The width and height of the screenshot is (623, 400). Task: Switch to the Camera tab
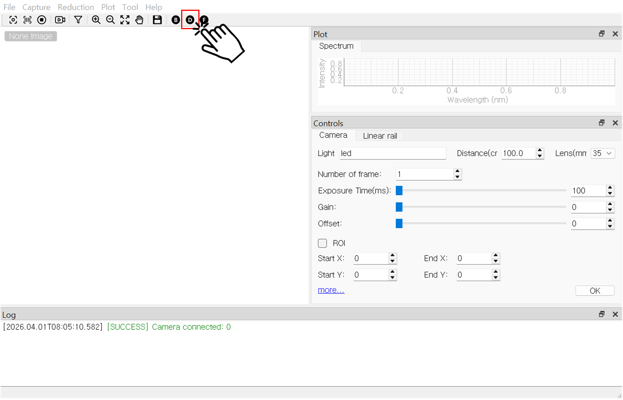click(333, 135)
